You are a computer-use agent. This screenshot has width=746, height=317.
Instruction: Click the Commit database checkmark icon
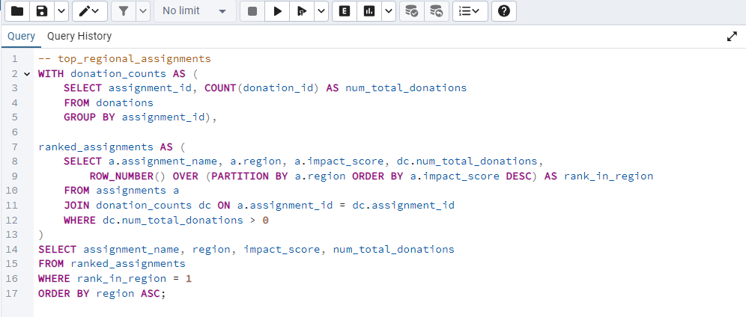click(411, 11)
